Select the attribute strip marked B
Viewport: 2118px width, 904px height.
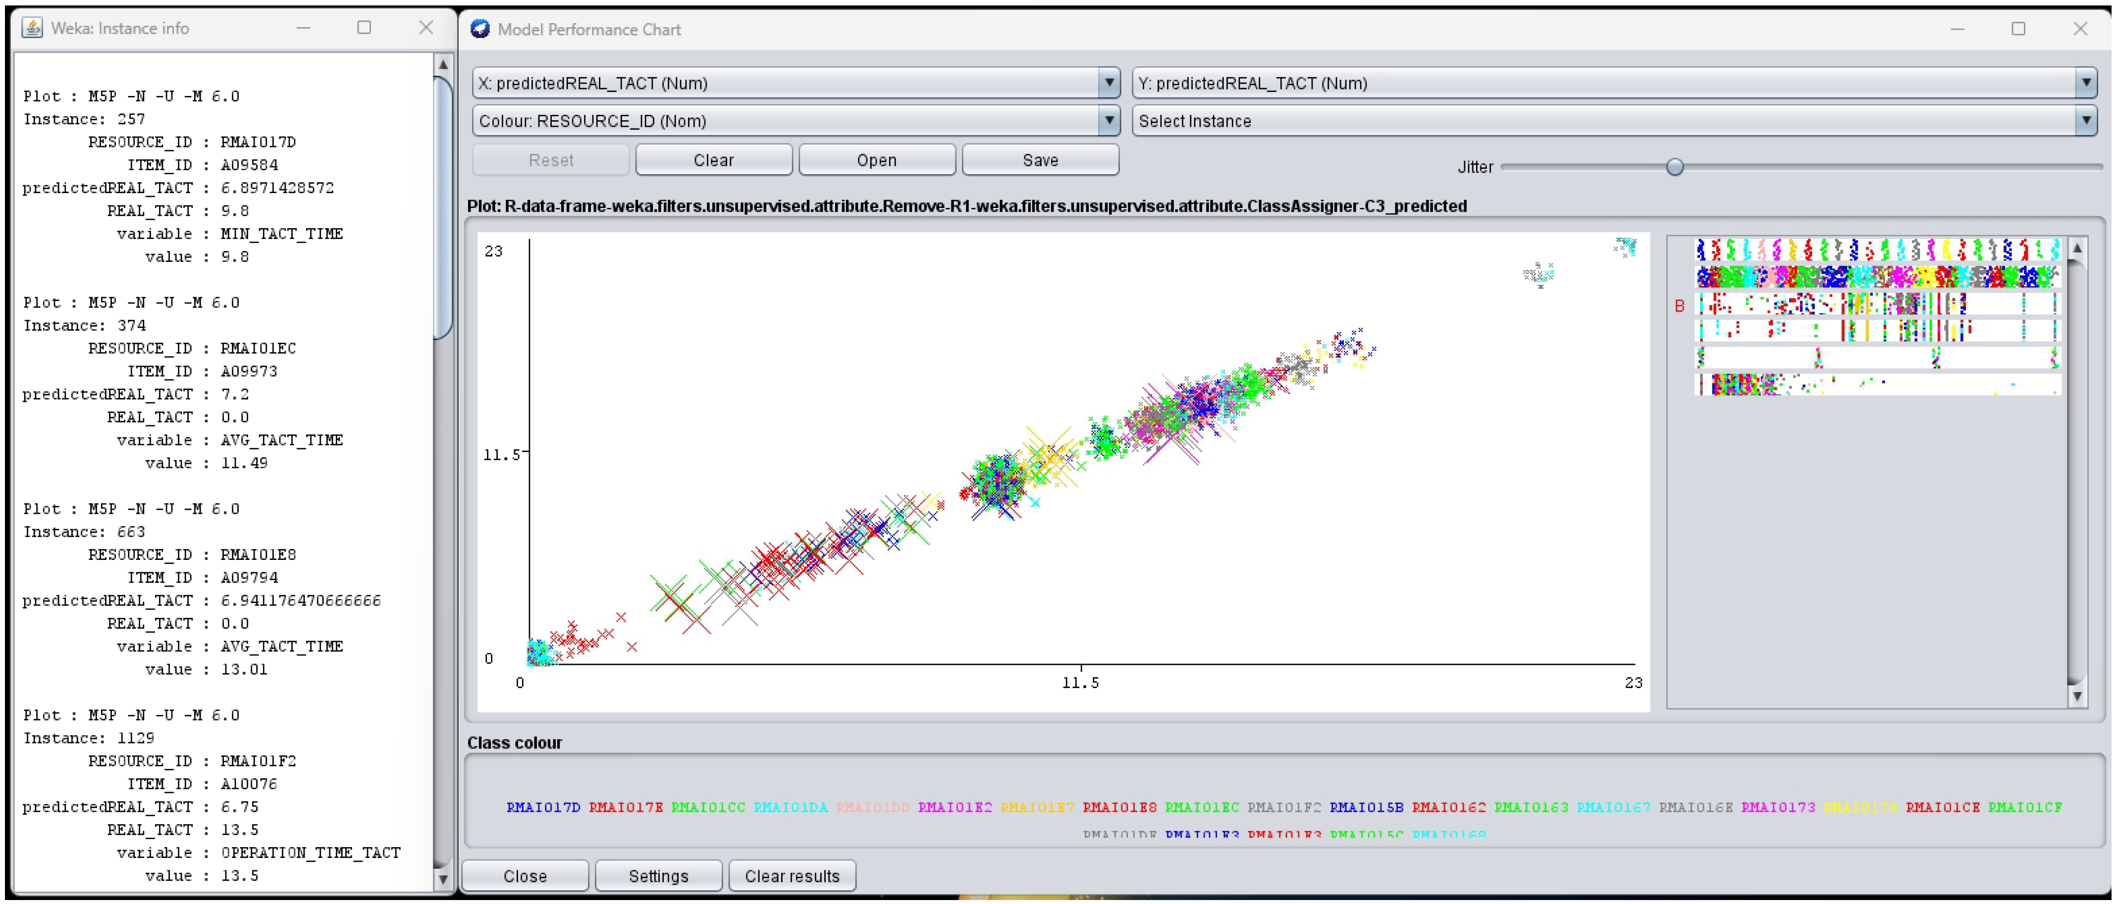[1878, 304]
